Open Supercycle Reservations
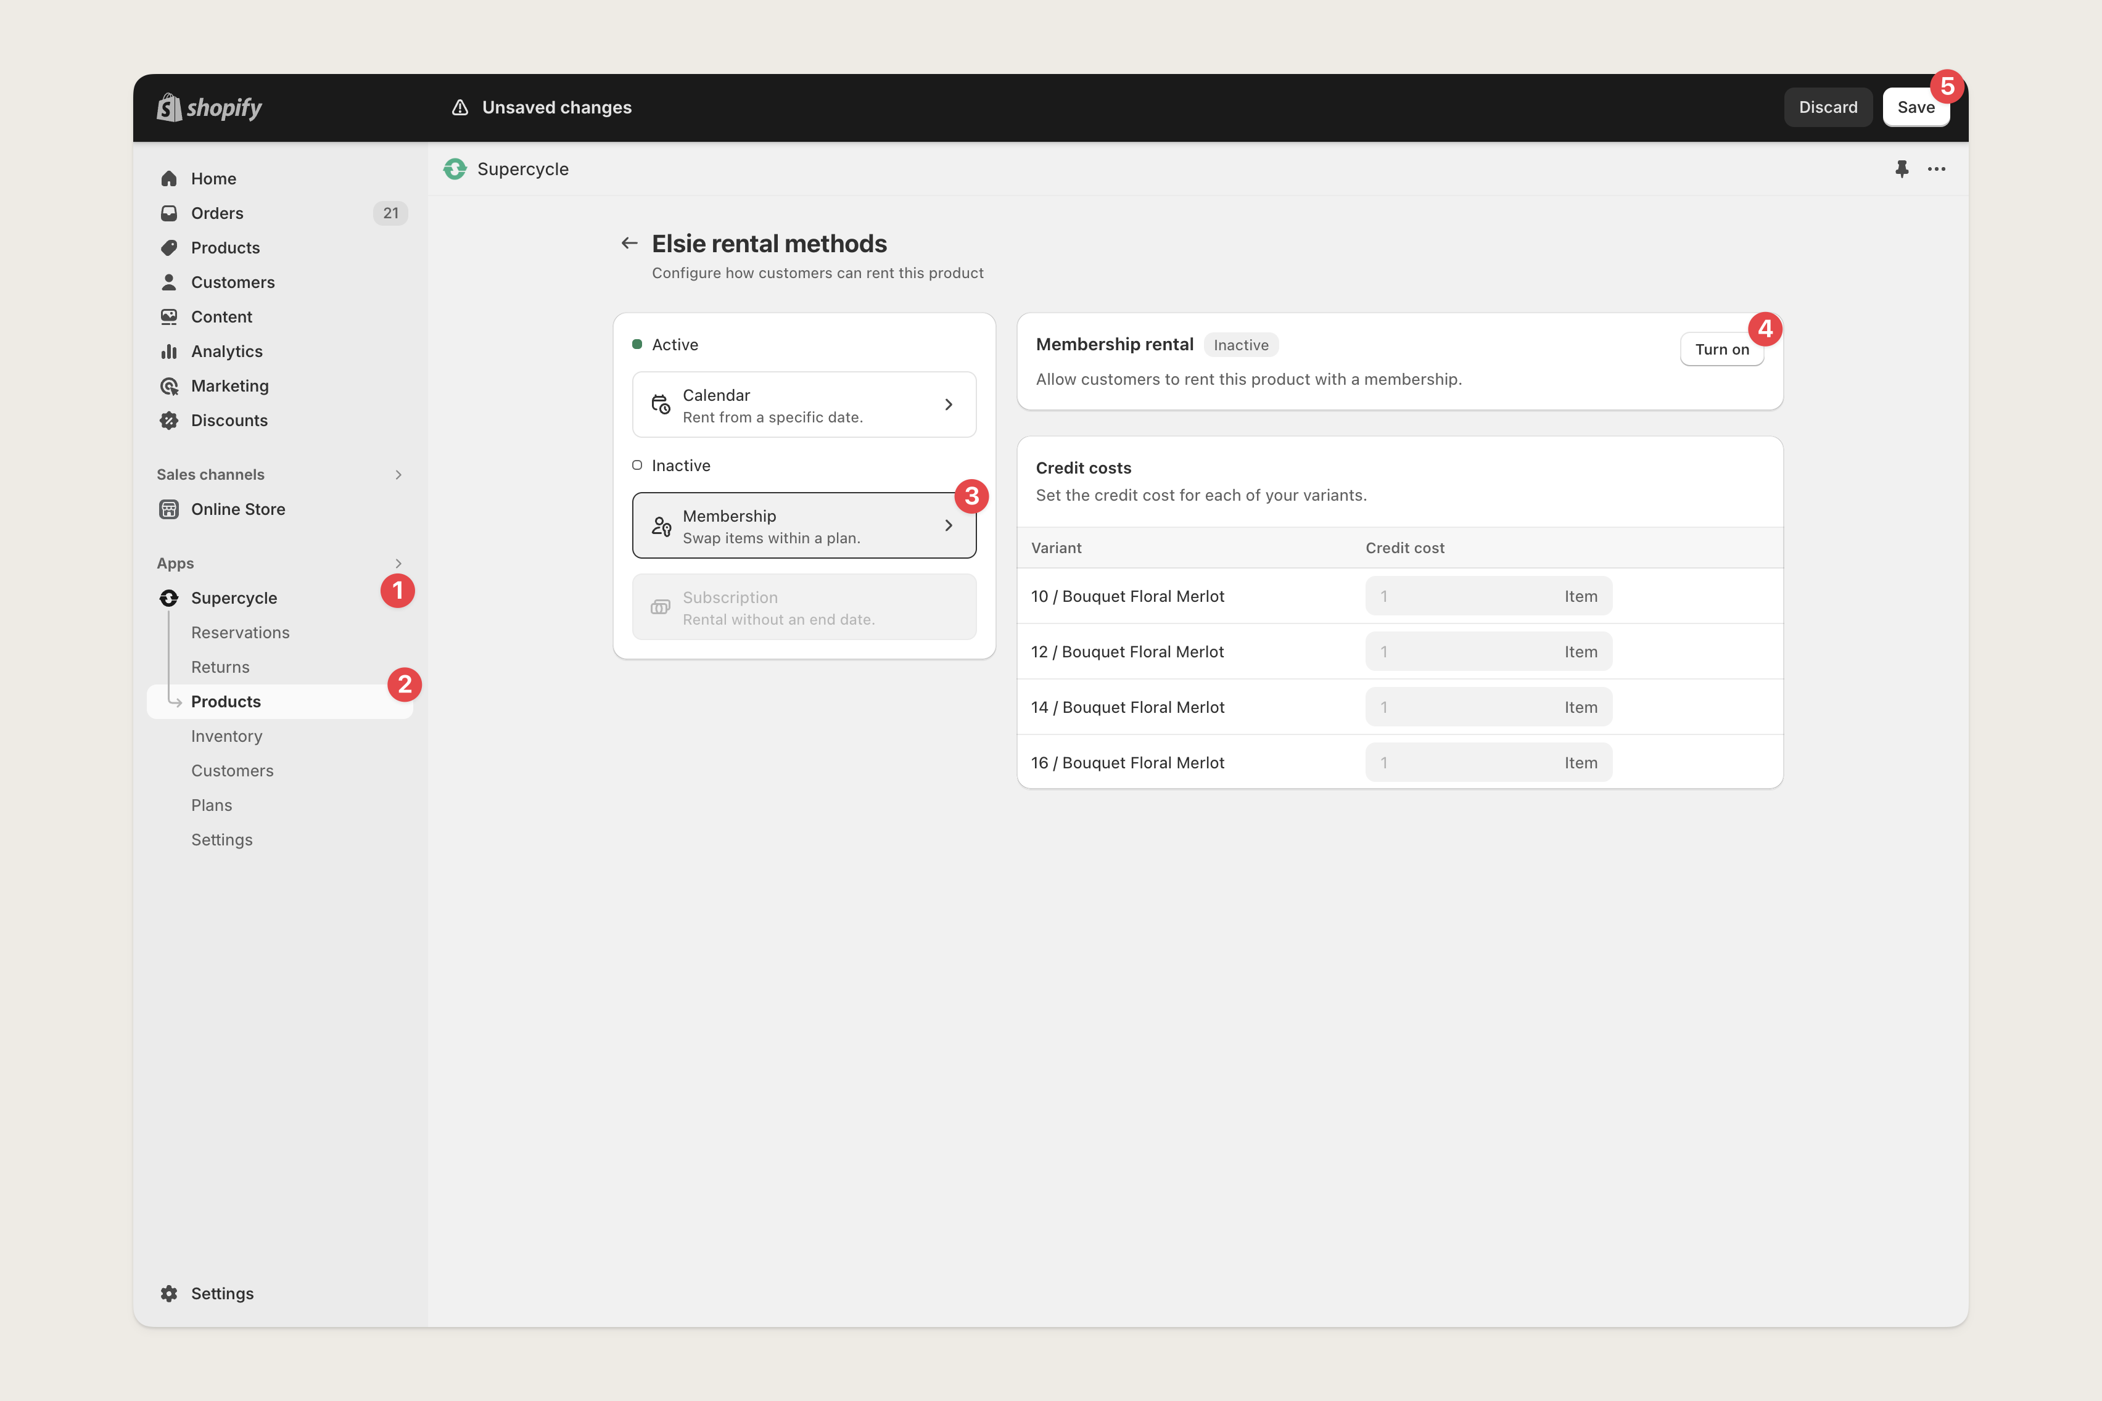Image resolution: width=2102 pixels, height=1401 pixels. [x=241, y=633]
